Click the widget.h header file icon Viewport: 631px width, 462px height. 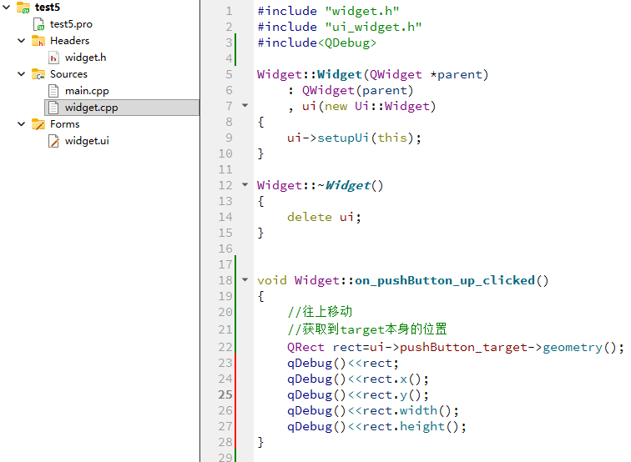[53, 58]
